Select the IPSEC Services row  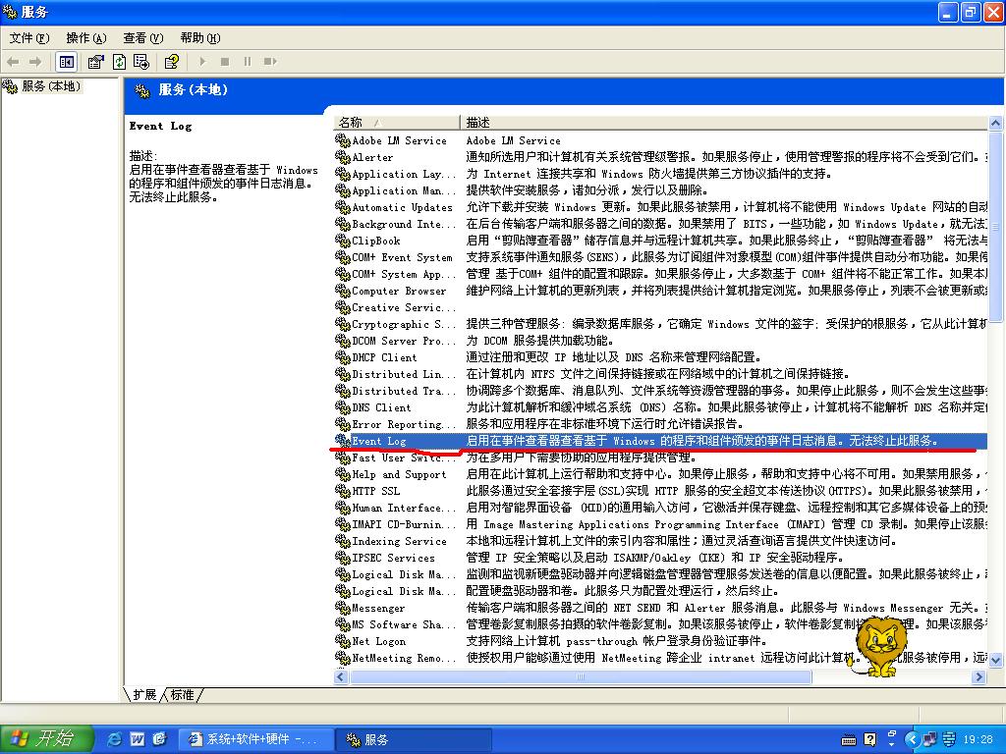(660, 558)
